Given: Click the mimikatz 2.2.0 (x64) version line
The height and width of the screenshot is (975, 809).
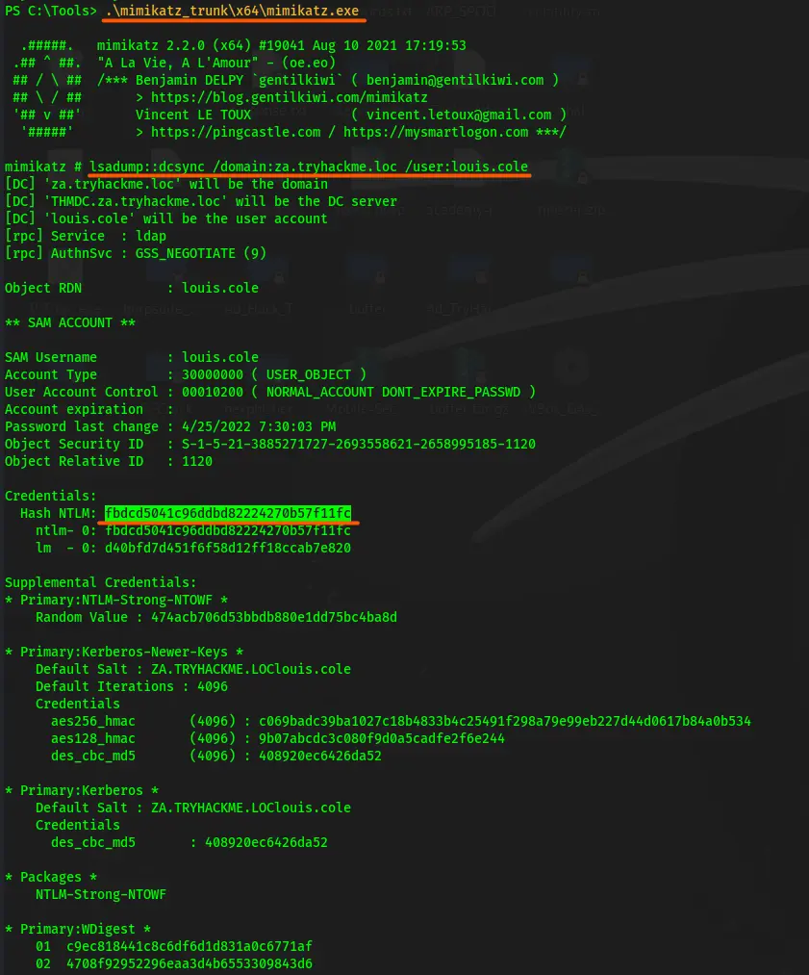Looking at the screenshot, I should tap(282, 46).
